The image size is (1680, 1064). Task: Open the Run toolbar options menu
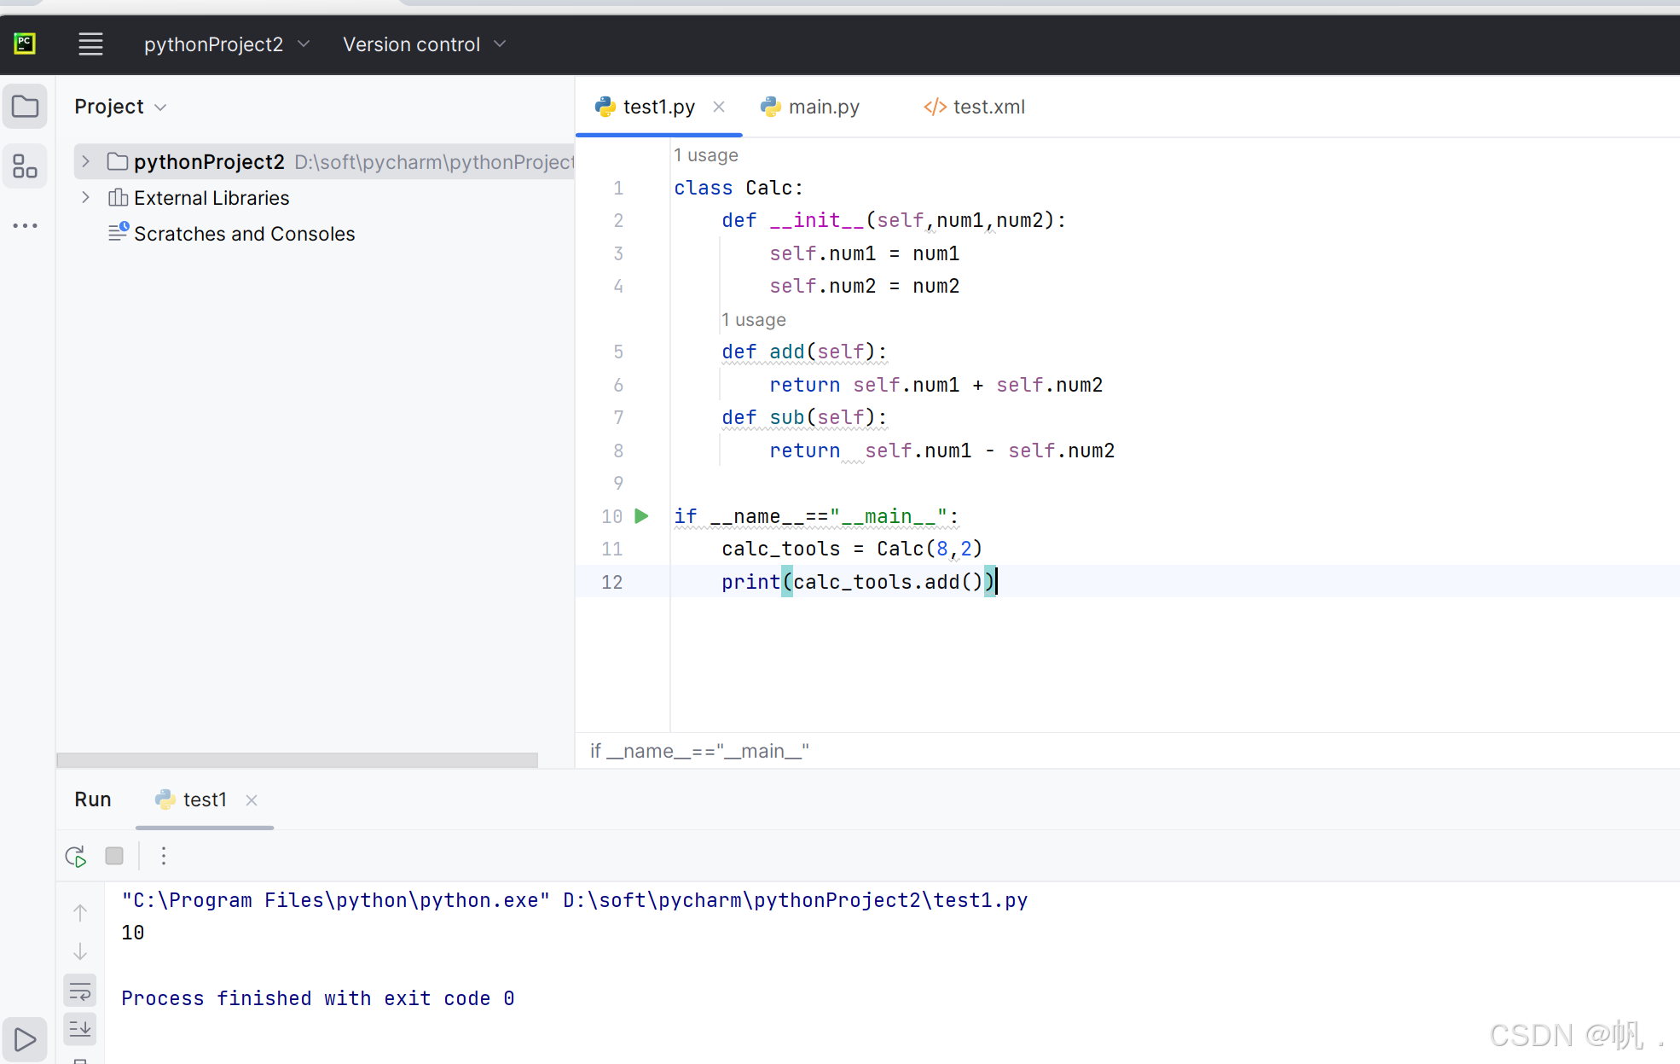coord(163,856)
